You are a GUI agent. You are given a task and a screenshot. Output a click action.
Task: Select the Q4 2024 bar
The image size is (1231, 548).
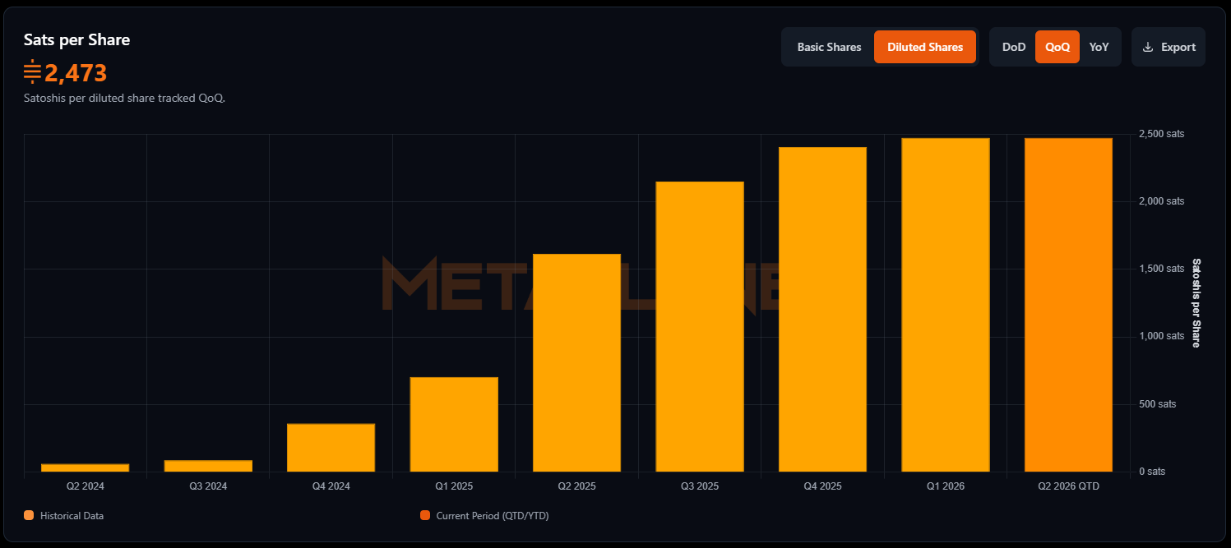click(x=331, y=448)
